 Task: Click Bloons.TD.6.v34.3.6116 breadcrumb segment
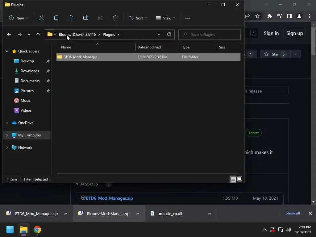coord(77,35)
